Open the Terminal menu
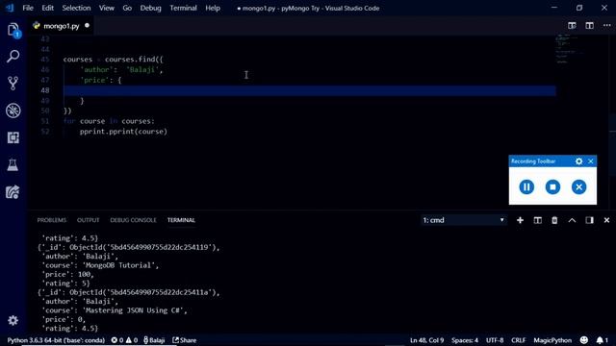Viewport: 616px width, 346px height. [183, 8]
